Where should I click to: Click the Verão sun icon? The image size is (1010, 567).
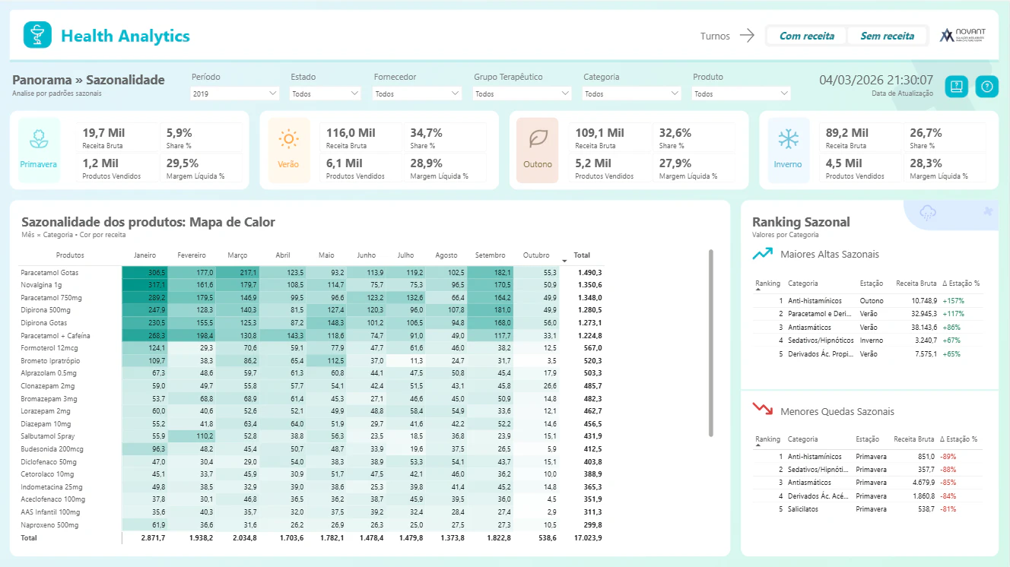click(288, 139)
